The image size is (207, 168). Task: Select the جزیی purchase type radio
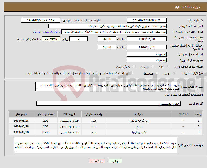click(x=174, y=73)
